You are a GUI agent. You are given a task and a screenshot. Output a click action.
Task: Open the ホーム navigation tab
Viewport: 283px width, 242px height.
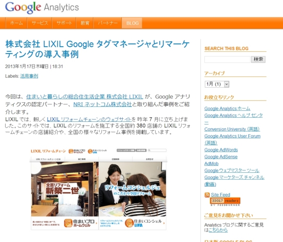point(17,23)
